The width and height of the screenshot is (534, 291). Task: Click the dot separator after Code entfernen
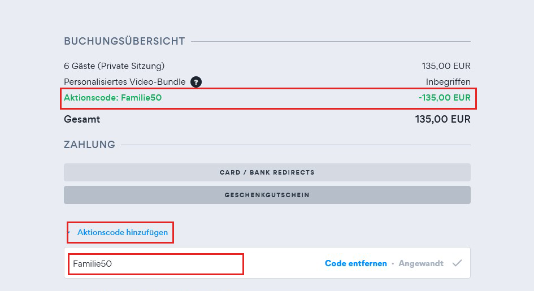coord(393,264)
